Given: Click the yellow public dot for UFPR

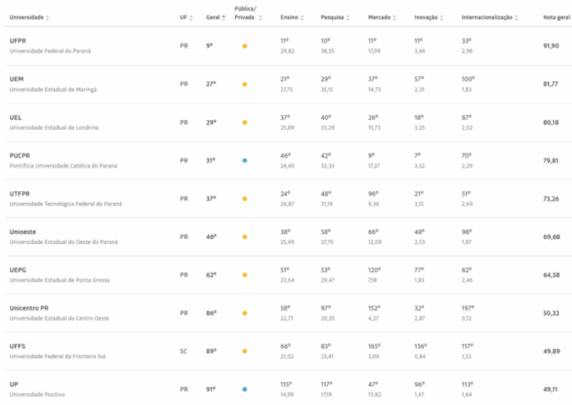Looking at the screenshot, I should [244, 46].
